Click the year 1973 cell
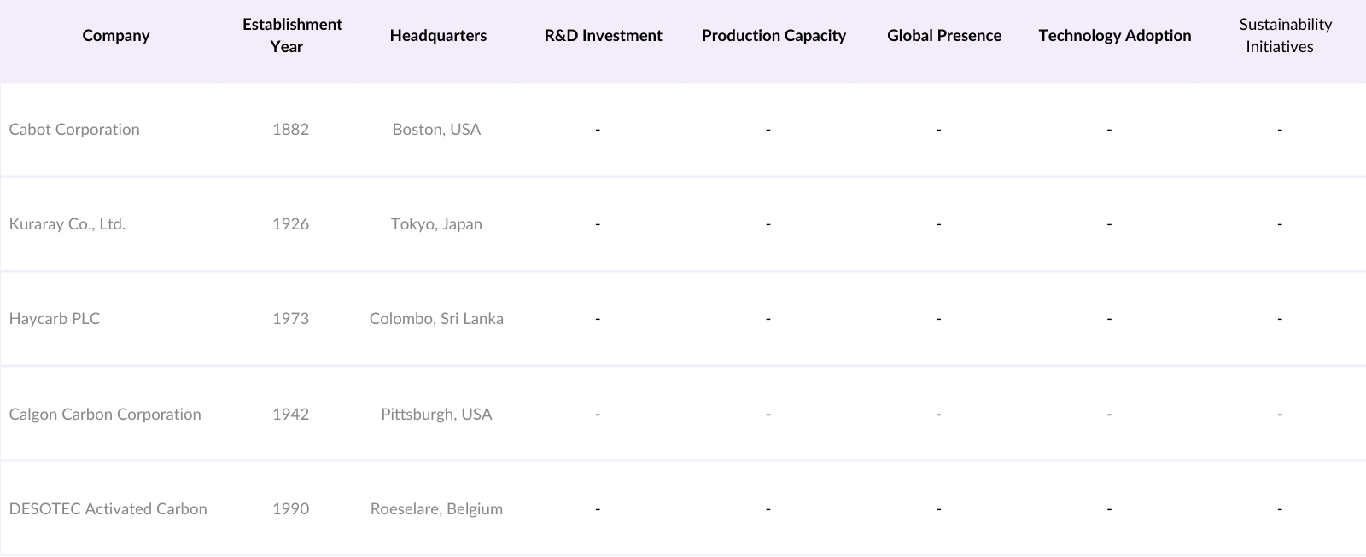This screenshot has width=1366, height=557. (x=290, y=318)
